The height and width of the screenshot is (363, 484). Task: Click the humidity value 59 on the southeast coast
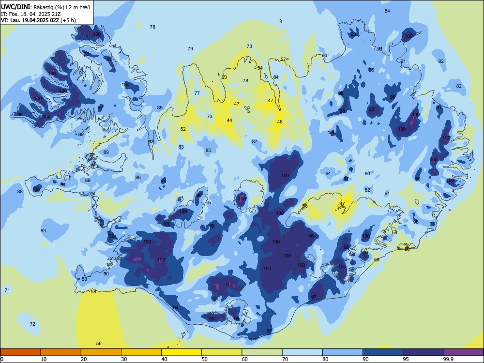click(x=377, y=260)
